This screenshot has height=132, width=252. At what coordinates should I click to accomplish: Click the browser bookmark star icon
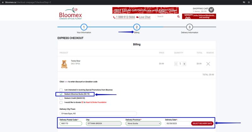249,2
